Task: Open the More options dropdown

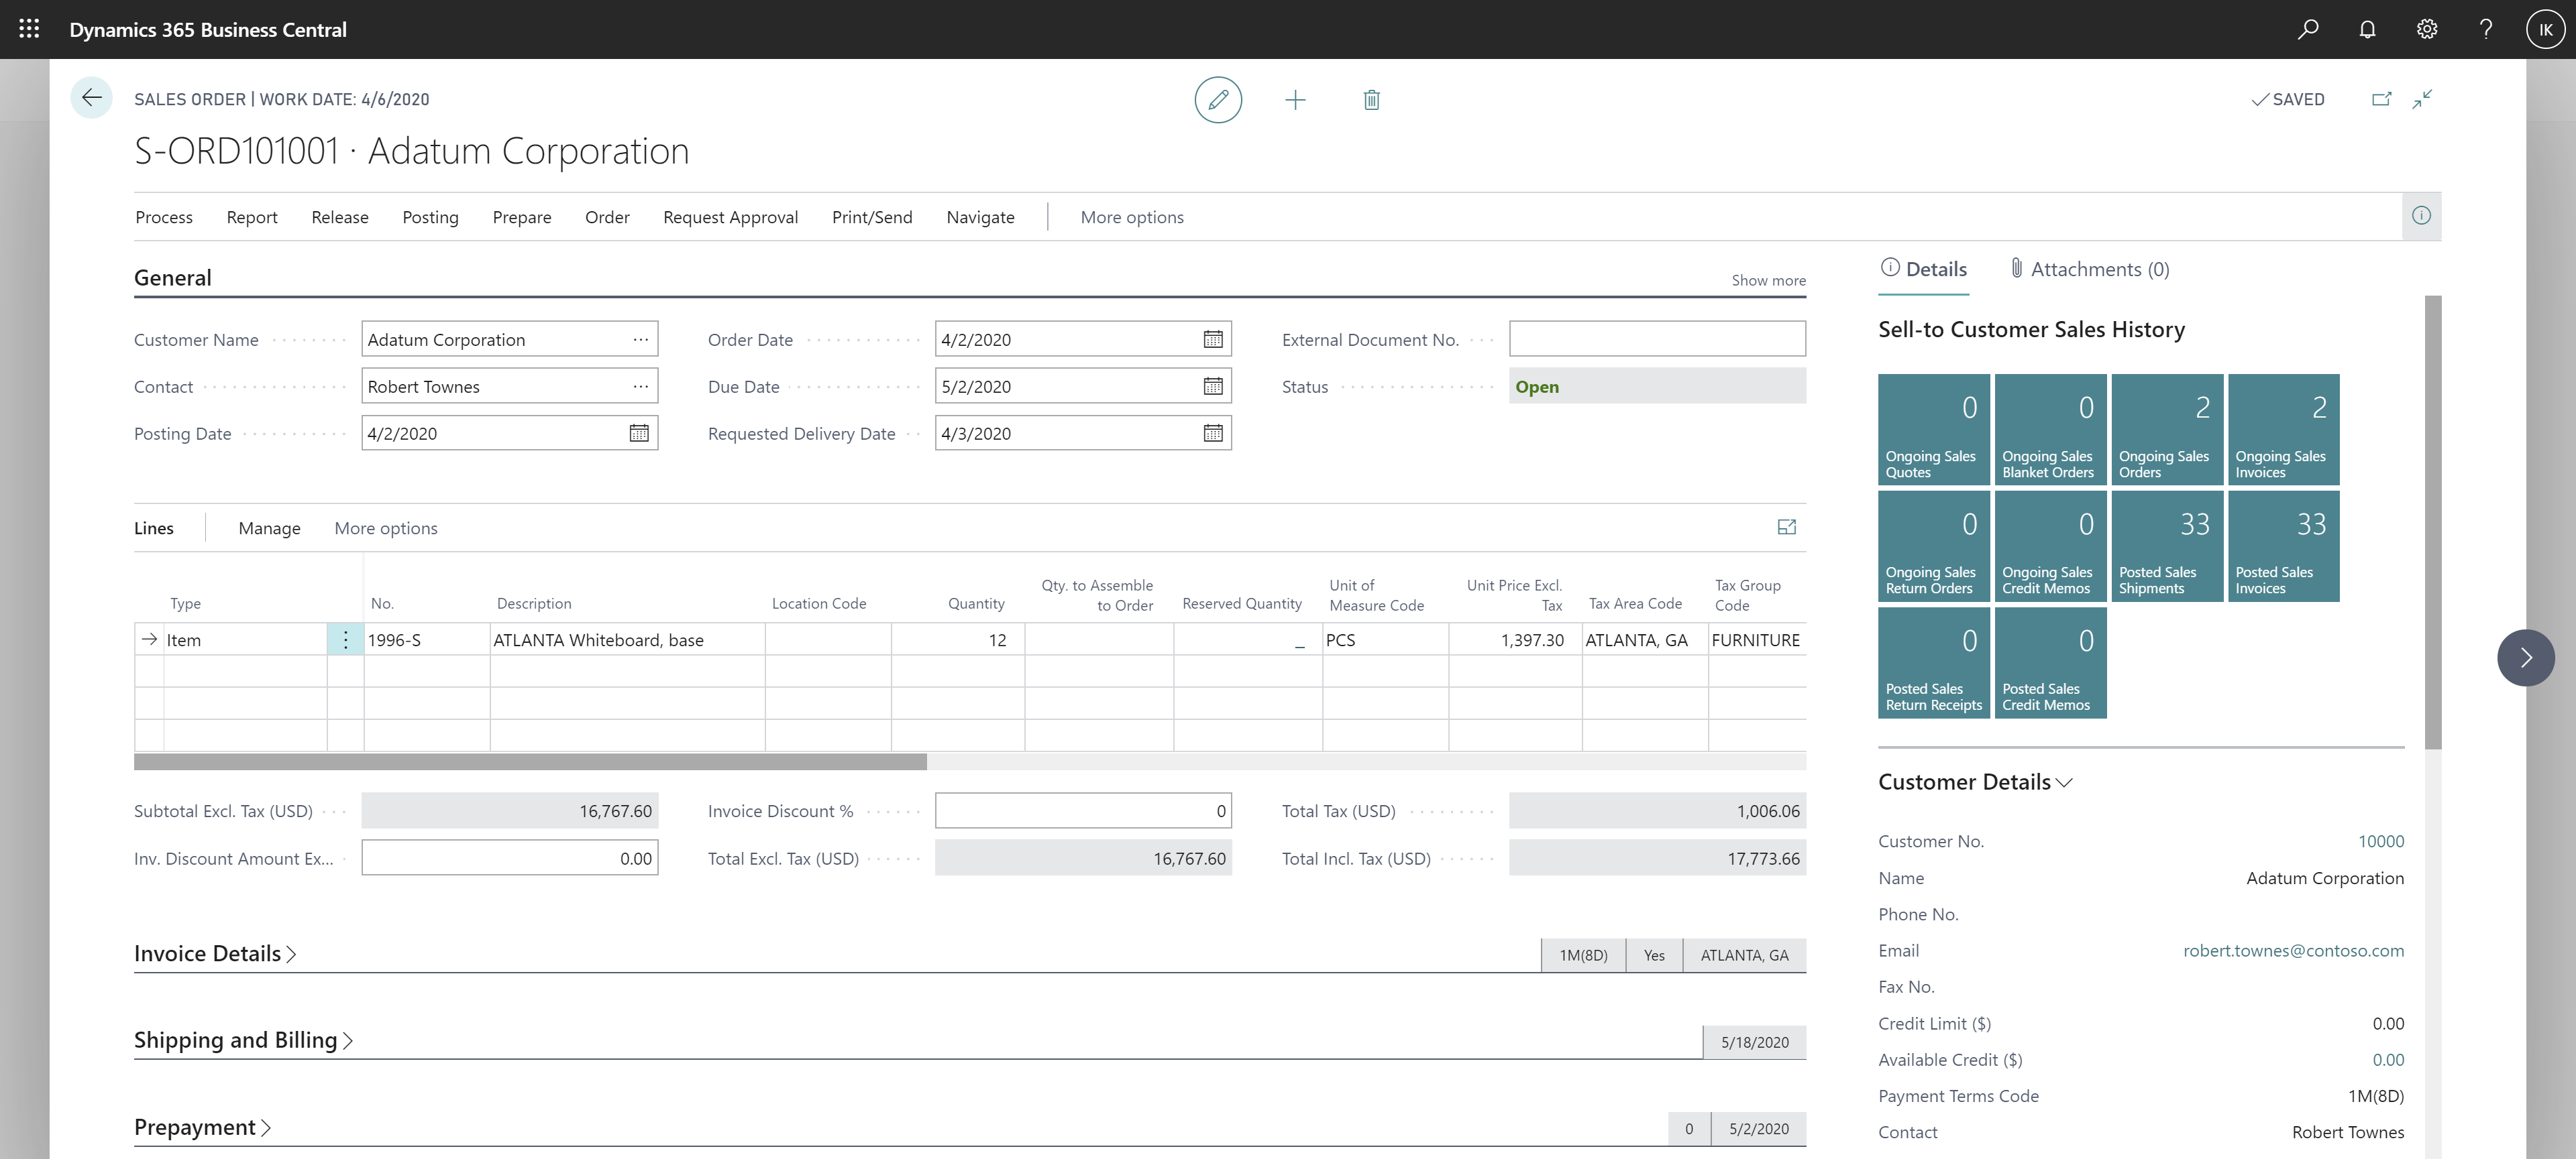Action: coord(1132,215)
